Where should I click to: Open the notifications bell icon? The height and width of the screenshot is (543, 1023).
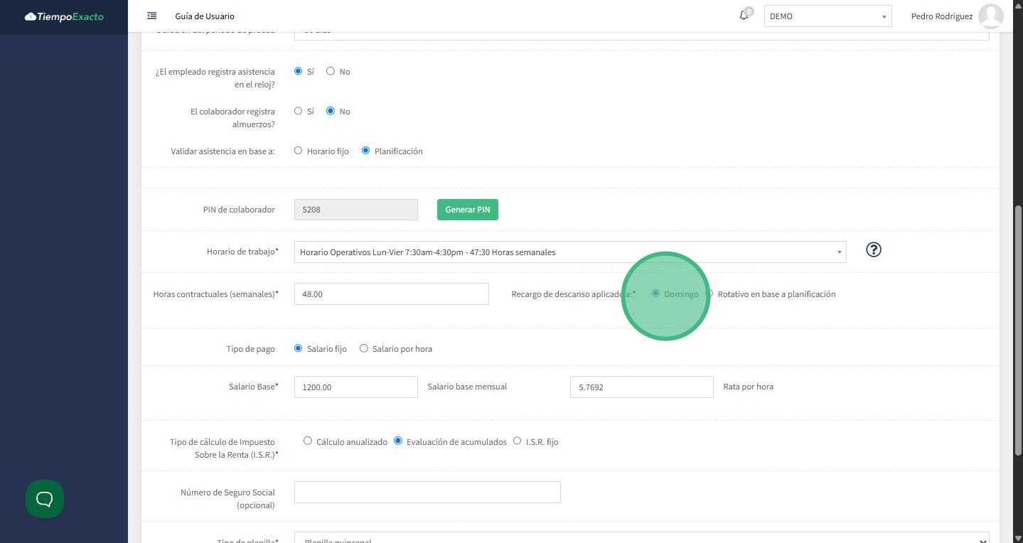pyautogui.click(x=744, y=16)
